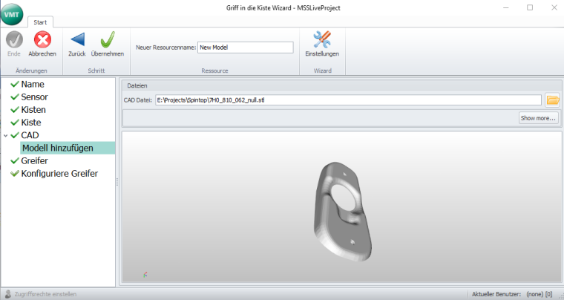Open Einstellungen wrench settings icon
The image size is (564, 300).
click(x=322, y=40)
